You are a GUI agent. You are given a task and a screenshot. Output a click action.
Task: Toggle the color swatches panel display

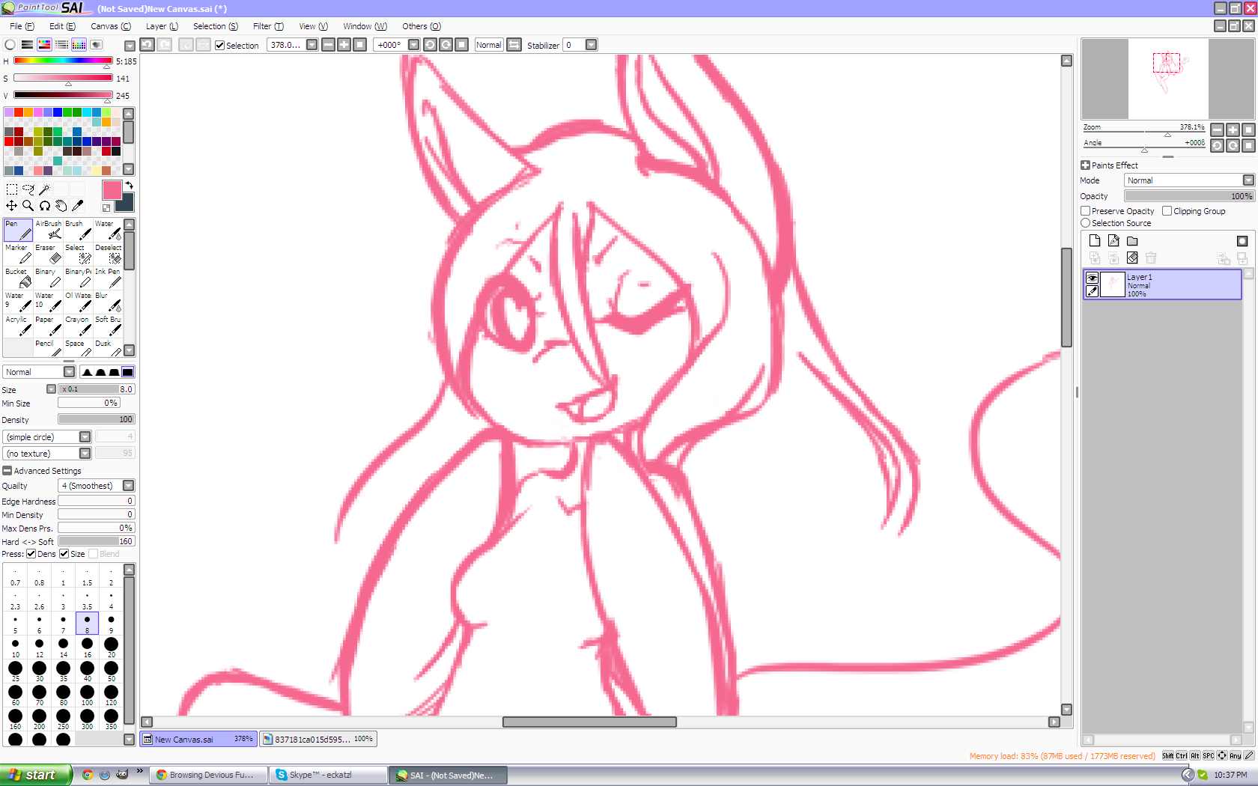pos(79,45)
